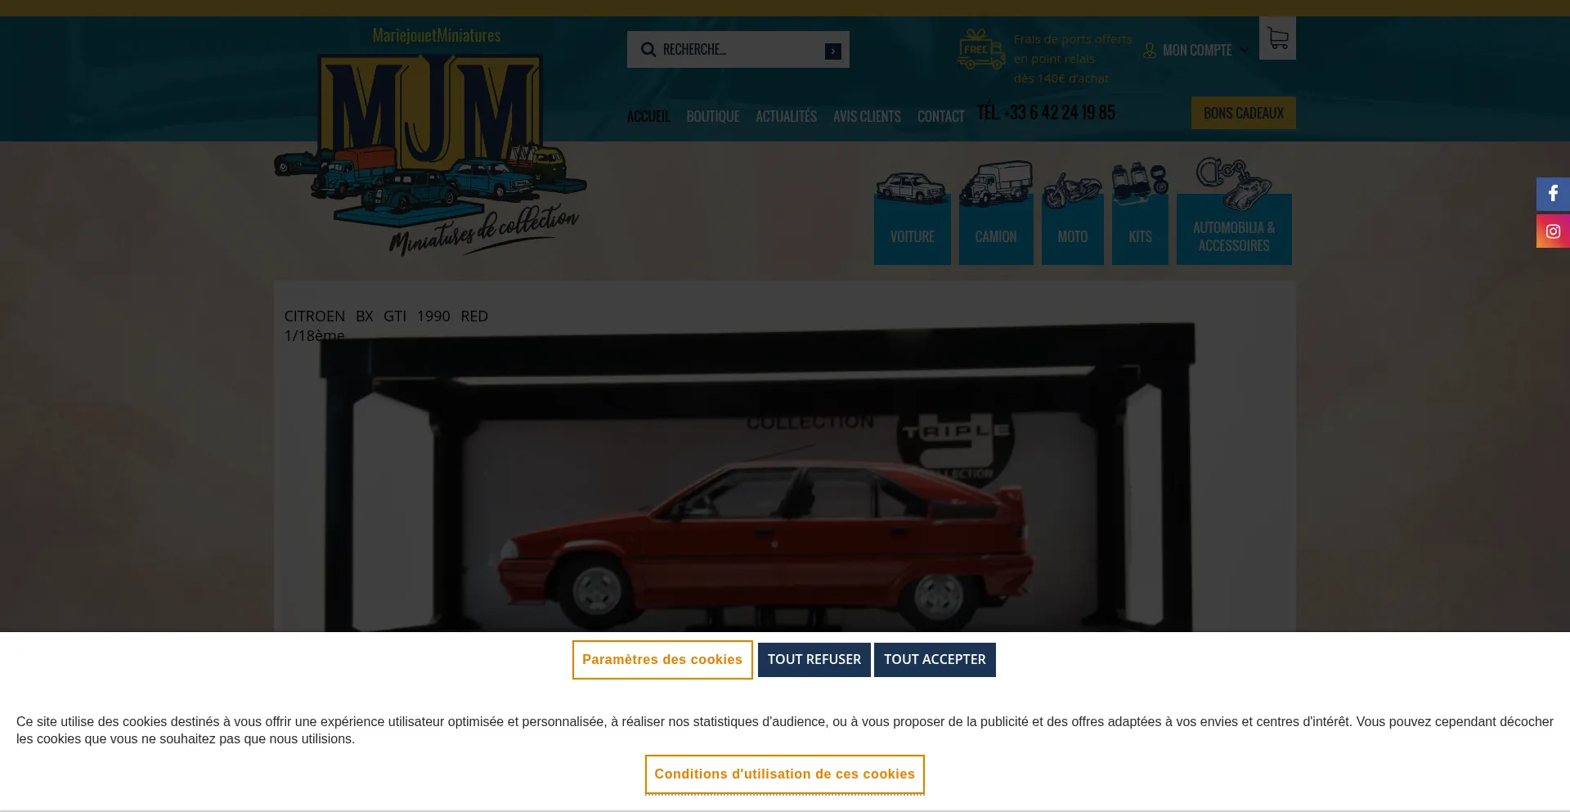Click the search magnifier icon

[648, 50]
